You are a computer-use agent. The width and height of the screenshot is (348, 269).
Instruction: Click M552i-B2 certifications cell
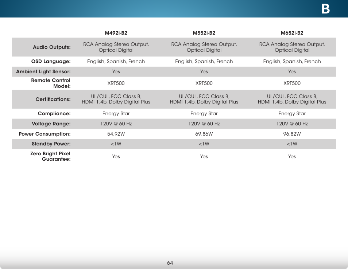[x=204, y=99]
